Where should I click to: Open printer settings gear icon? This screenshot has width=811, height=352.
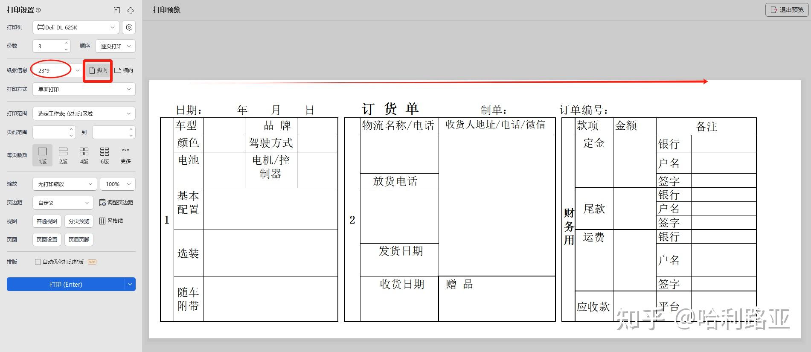point(129,27)
